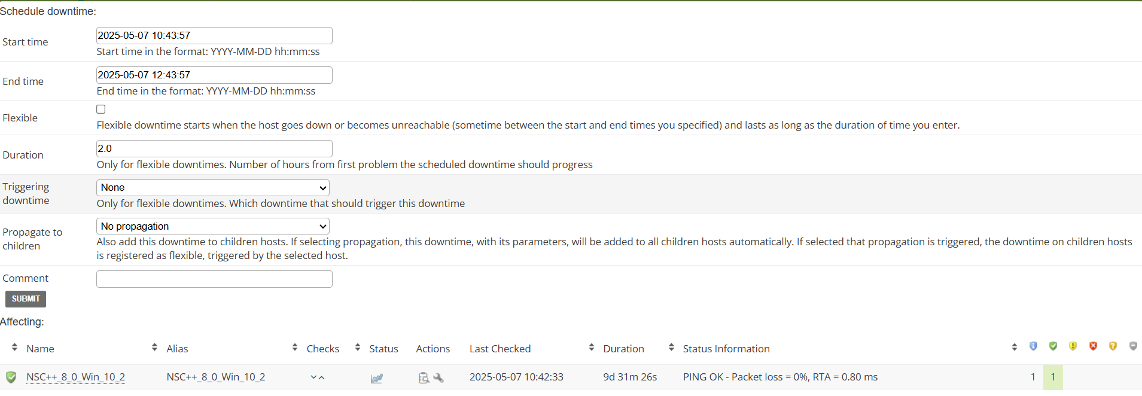This screenshot has height=396, width=1142.
Task: Expand the checks chevron for host row
Action: 317,377
